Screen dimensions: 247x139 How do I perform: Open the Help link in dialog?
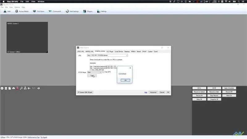coord(146,92)
